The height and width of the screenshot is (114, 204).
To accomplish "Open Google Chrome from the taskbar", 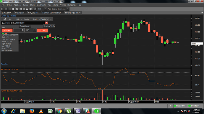I will [60, 111].
